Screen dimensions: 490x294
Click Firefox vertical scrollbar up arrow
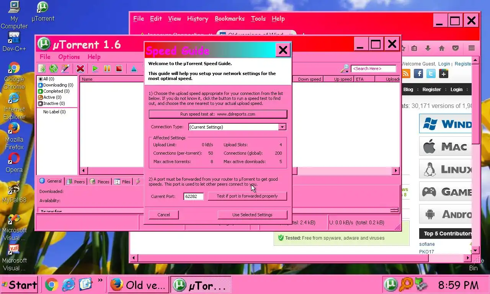click(475, 60)
